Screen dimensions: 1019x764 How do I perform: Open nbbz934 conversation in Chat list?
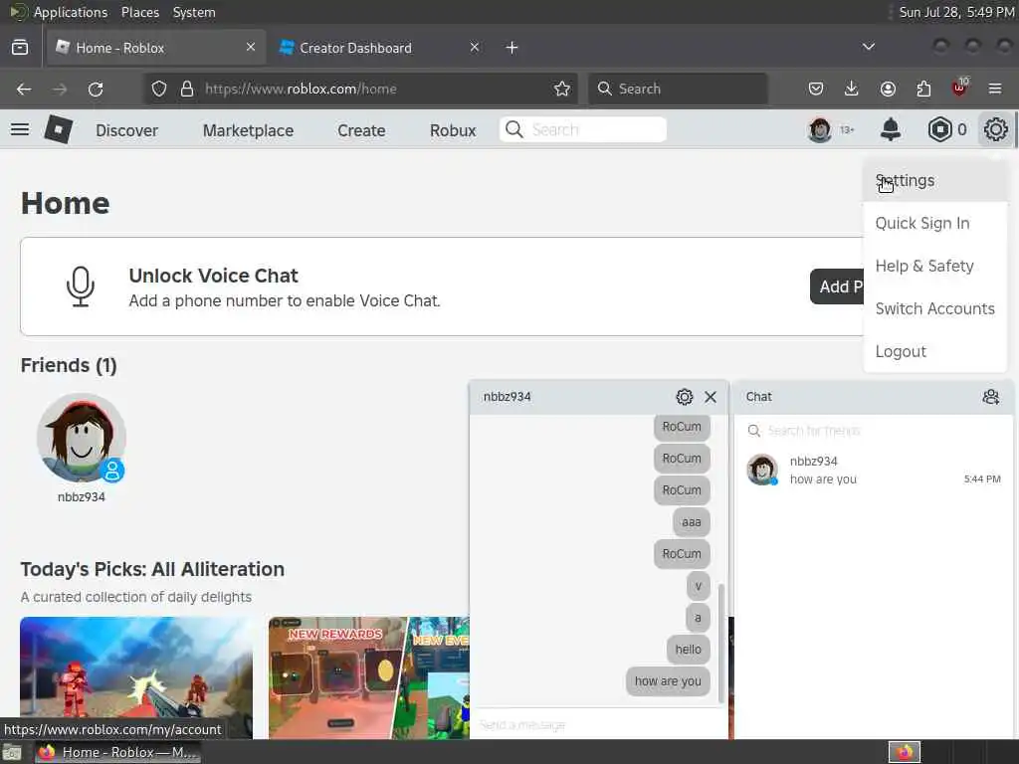click(x=874, y=470)
